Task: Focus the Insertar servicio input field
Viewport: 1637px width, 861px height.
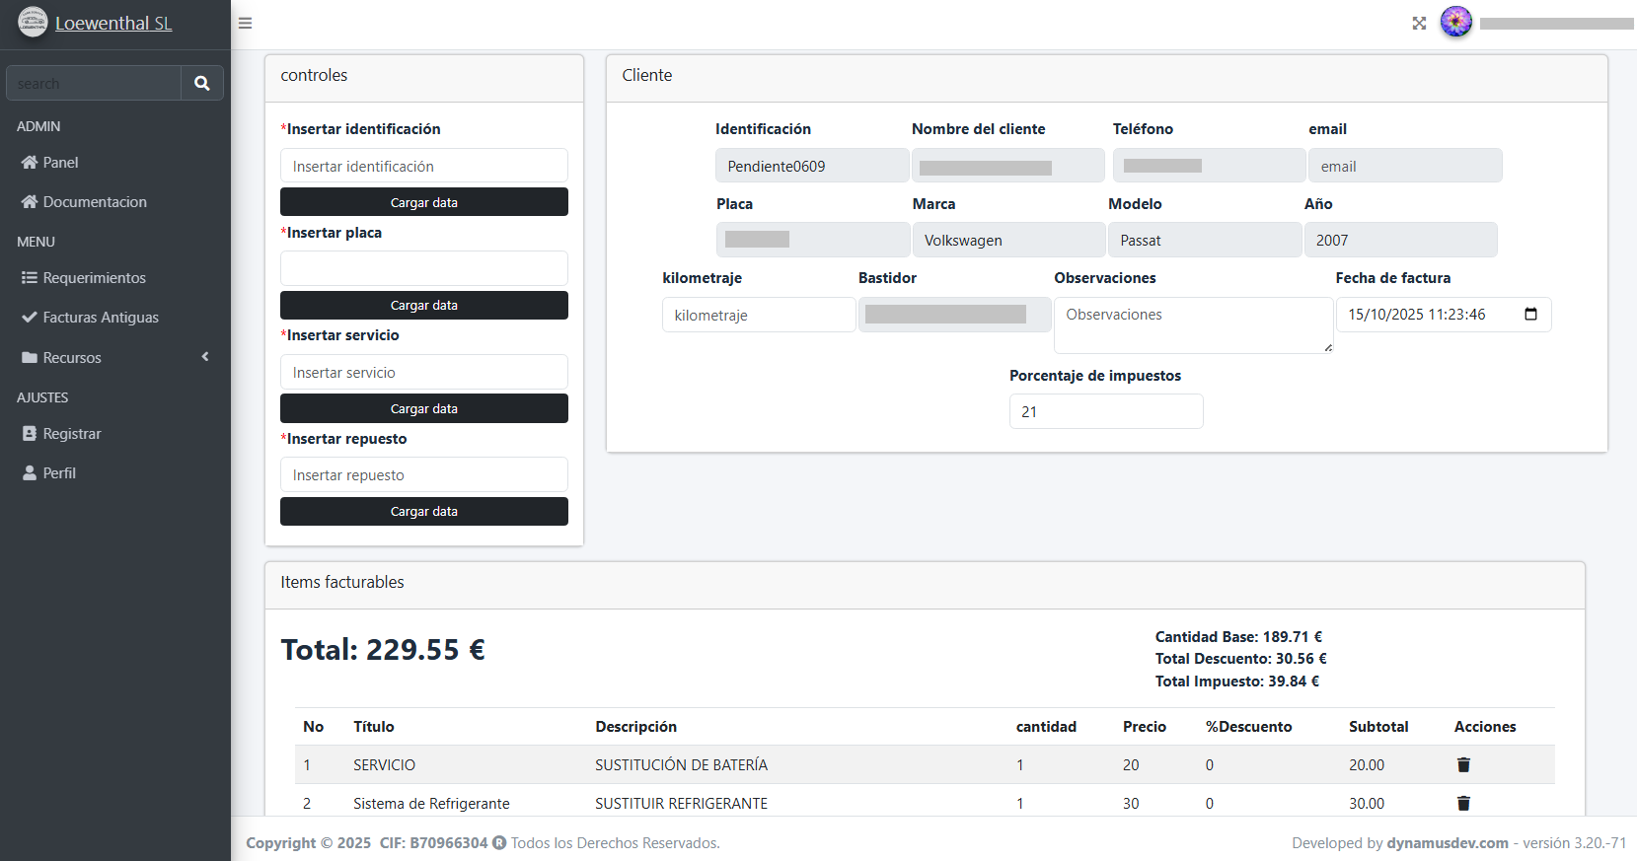Action: click(424, 373)
